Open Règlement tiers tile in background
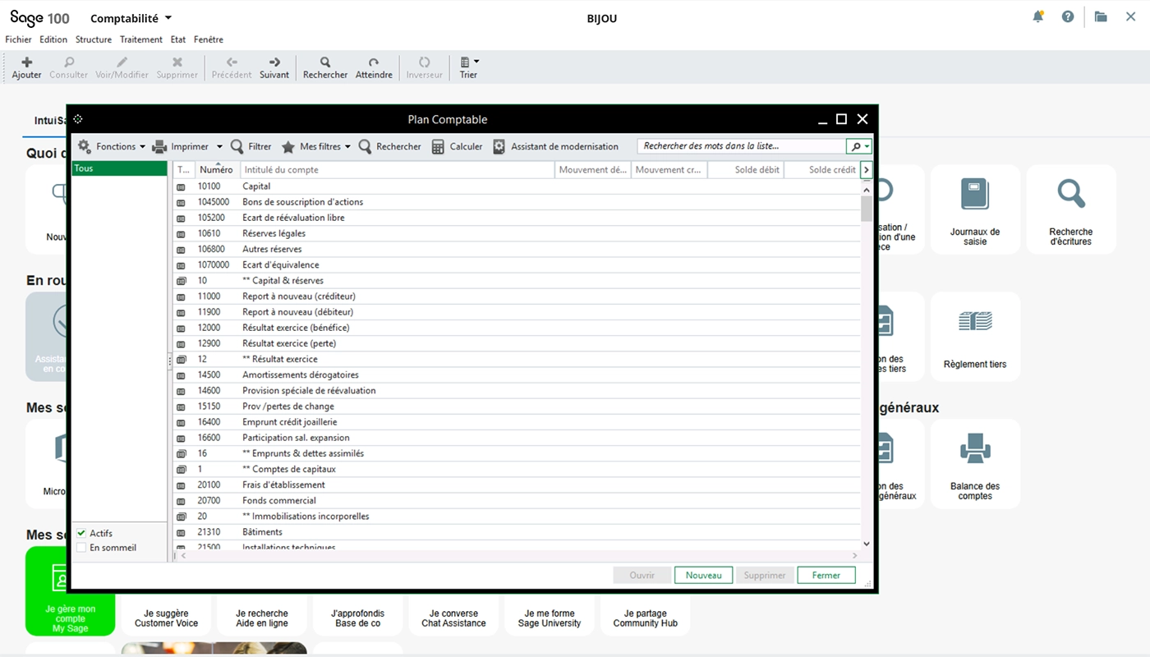This screenshot has width=1150, height=657. (975, 337)
